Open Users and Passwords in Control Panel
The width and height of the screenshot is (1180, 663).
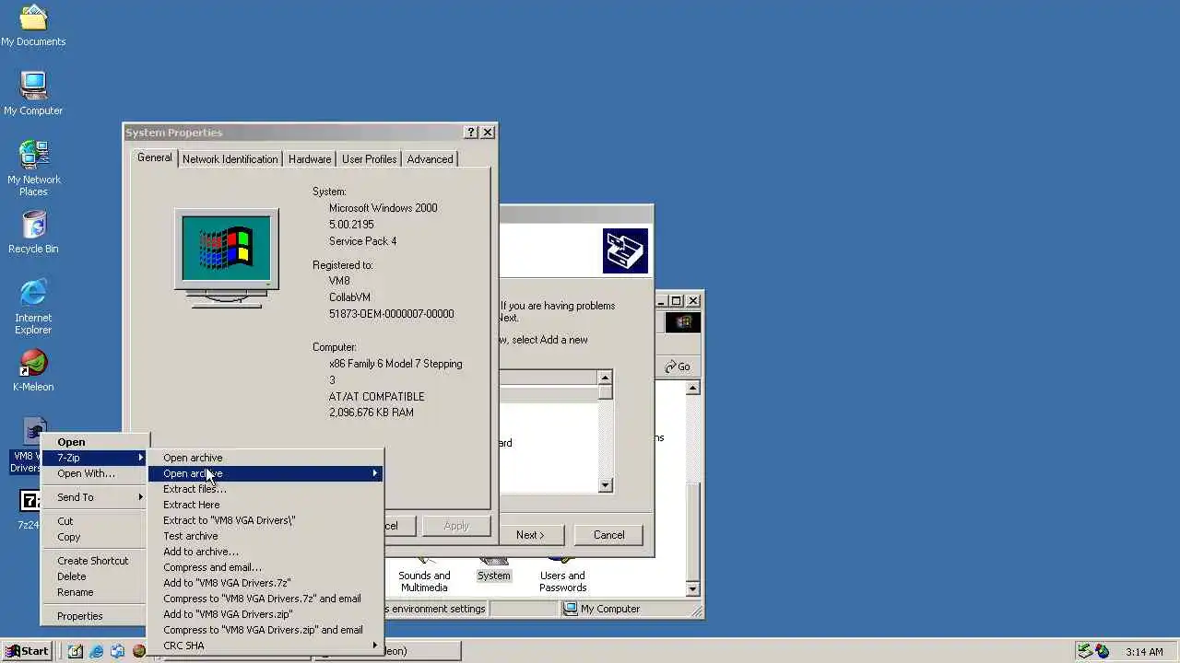pos(562,575)
